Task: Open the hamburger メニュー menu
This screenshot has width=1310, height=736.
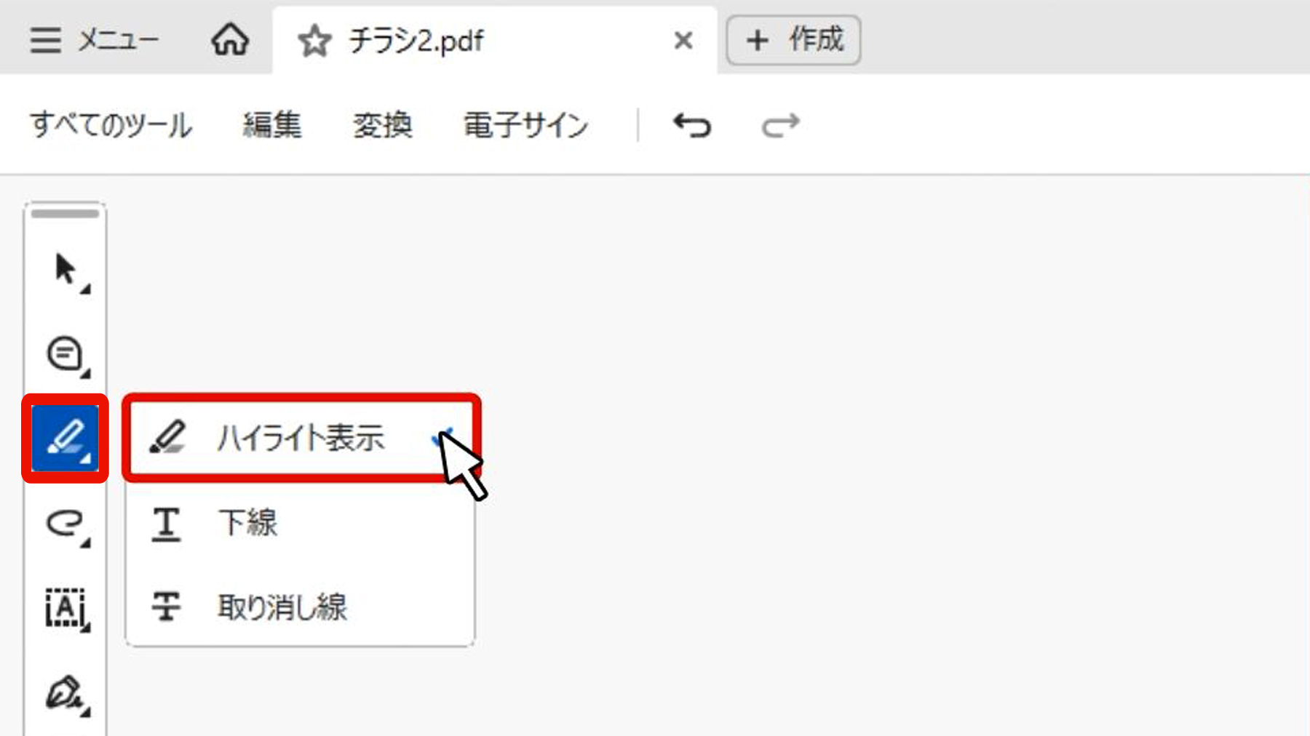Action: [x=94, y=40]
